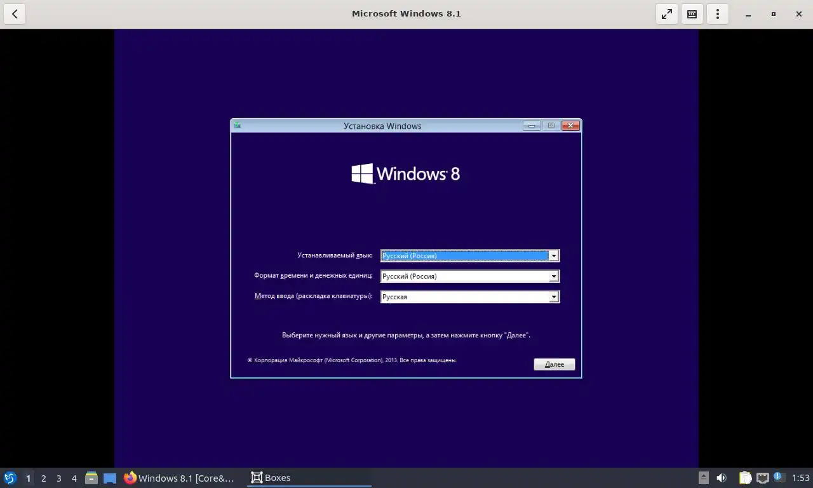Click the Microsoft copyright notice text
813x488 pixels.
352,360
